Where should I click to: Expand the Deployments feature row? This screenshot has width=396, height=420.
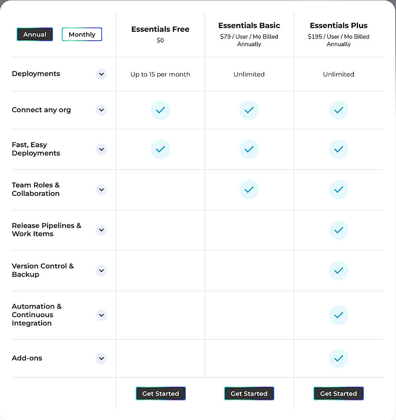[x=101, y=74]
